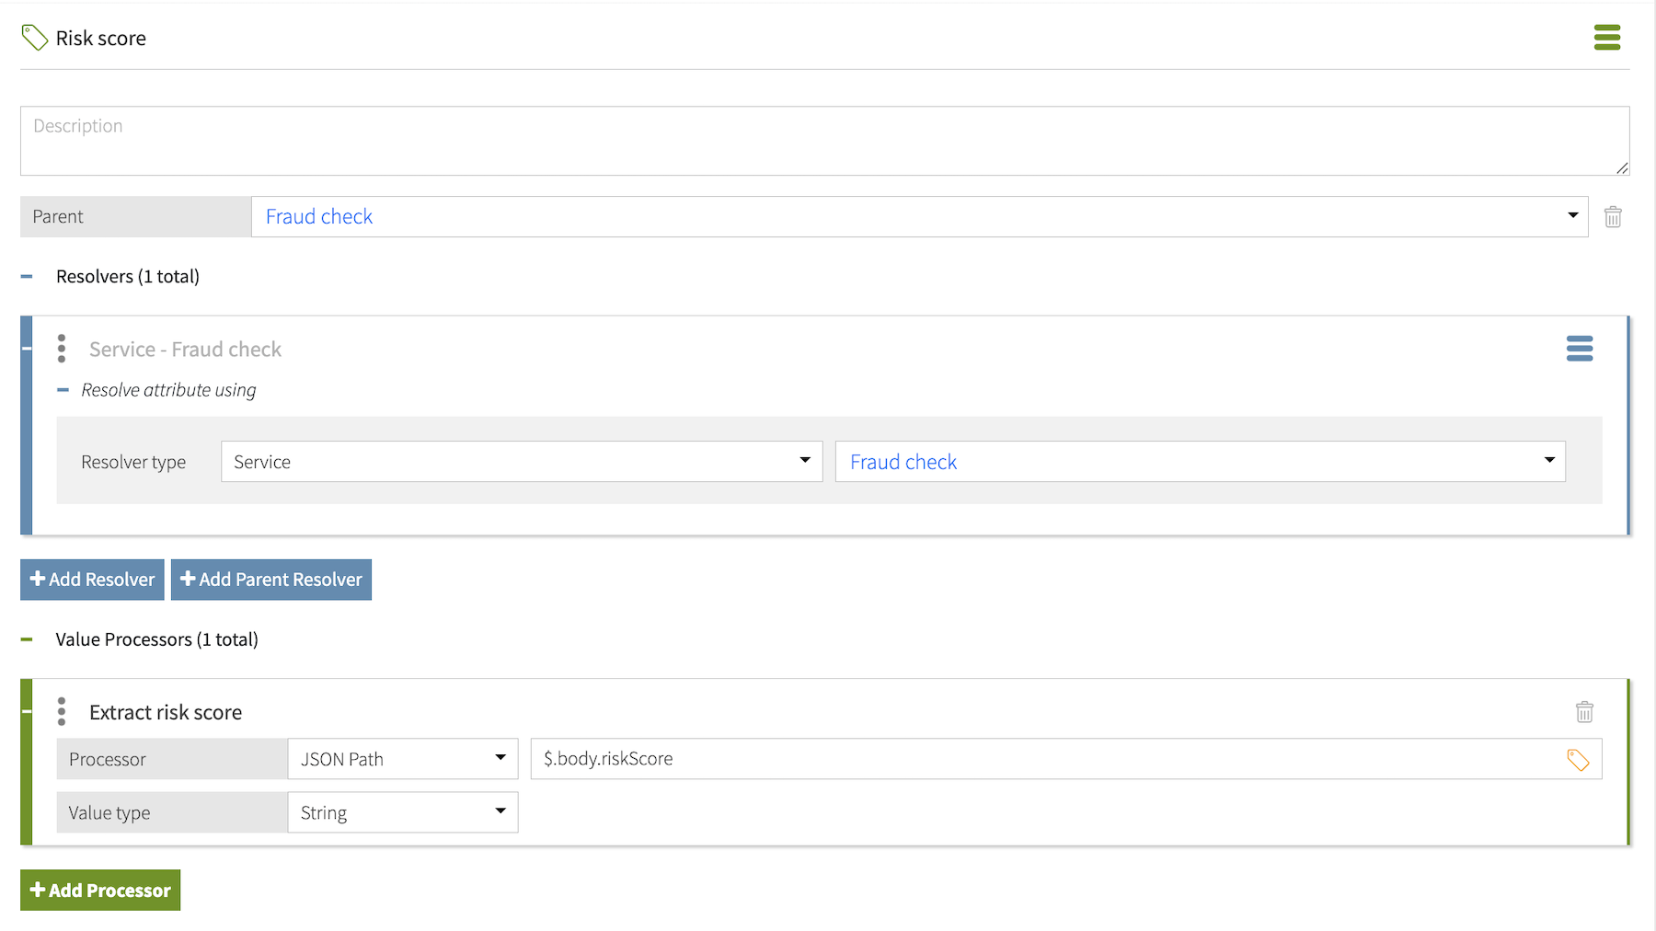
Task: Open the Processor JSON Path dropdown
Action: 403,759
